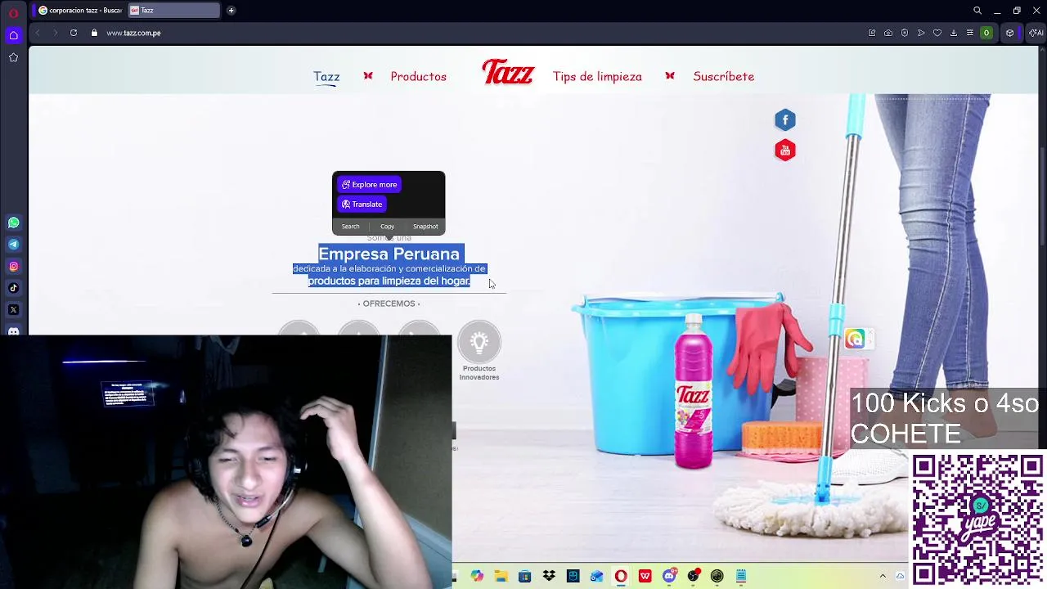
Task: Open the Productos menu item
Action: [x=418, y=76]
